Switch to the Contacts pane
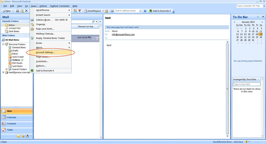Image resolution: width=266 pixels, height=144 pixels. 17,124
